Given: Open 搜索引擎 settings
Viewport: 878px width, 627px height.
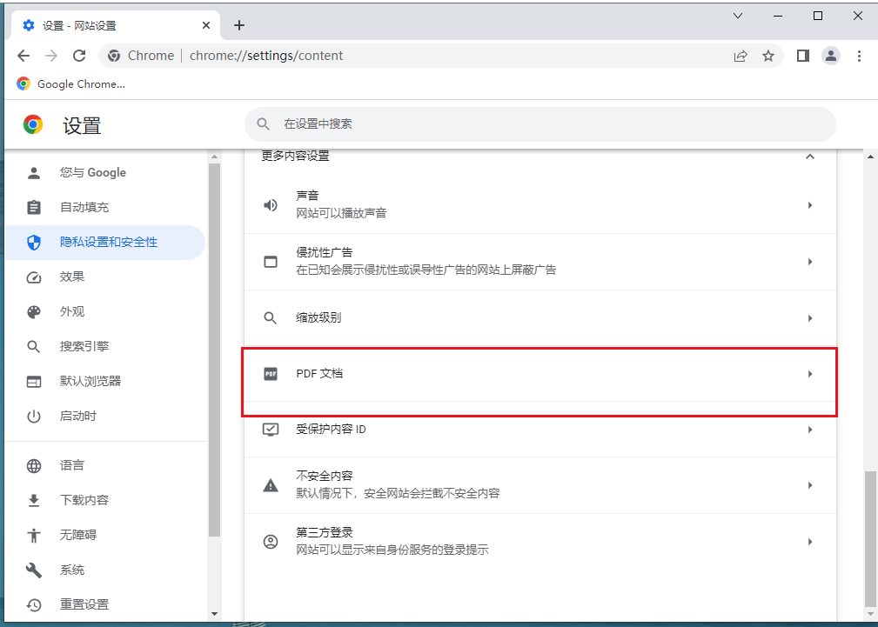Looking at the screenshot, I should [x=105, y=346].
